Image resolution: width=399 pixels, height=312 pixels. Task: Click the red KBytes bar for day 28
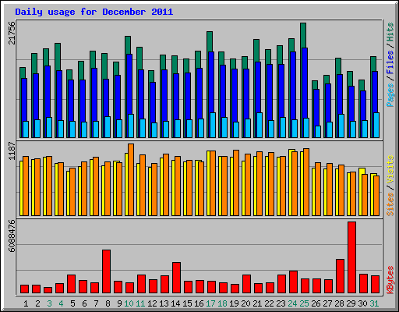[340, 276]
